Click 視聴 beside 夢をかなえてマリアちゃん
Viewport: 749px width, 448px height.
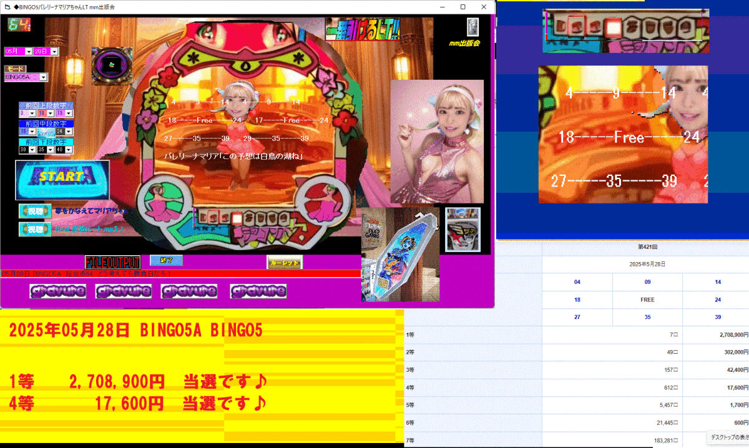pos(35,212)
